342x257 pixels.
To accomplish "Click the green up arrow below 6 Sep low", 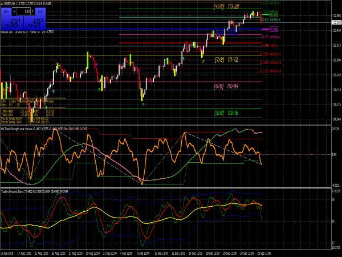I will [x=143, y=105].
